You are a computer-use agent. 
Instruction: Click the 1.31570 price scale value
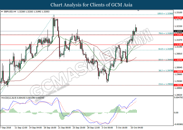pyautogui.click(x=178, y=40)
